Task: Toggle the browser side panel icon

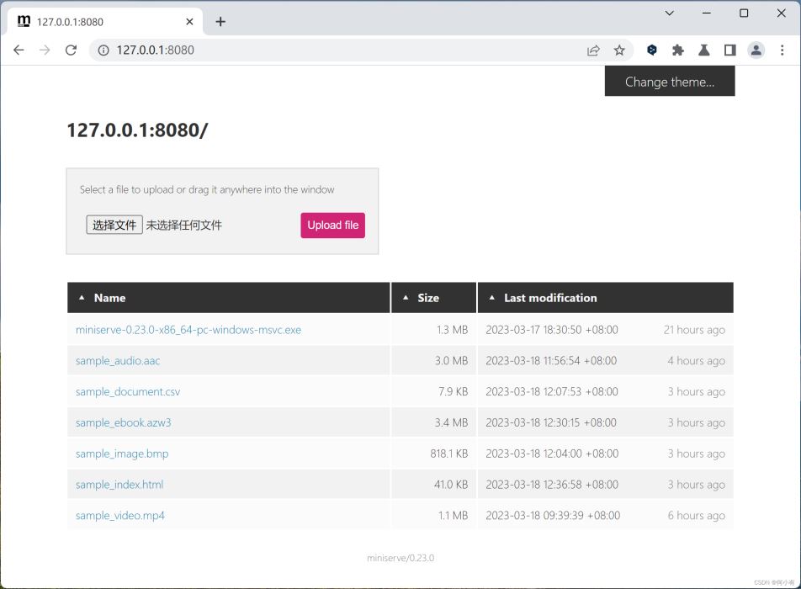Action: [729, 50]
